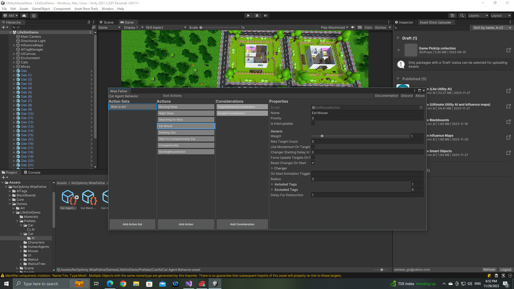Mute game audio speaker icon
This screenshot has width=514, height=289.
tap(353, 27)
